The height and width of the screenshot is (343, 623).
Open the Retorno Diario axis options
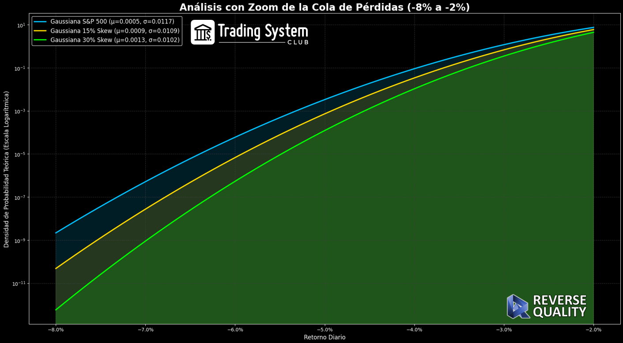(x=325, y=337)
